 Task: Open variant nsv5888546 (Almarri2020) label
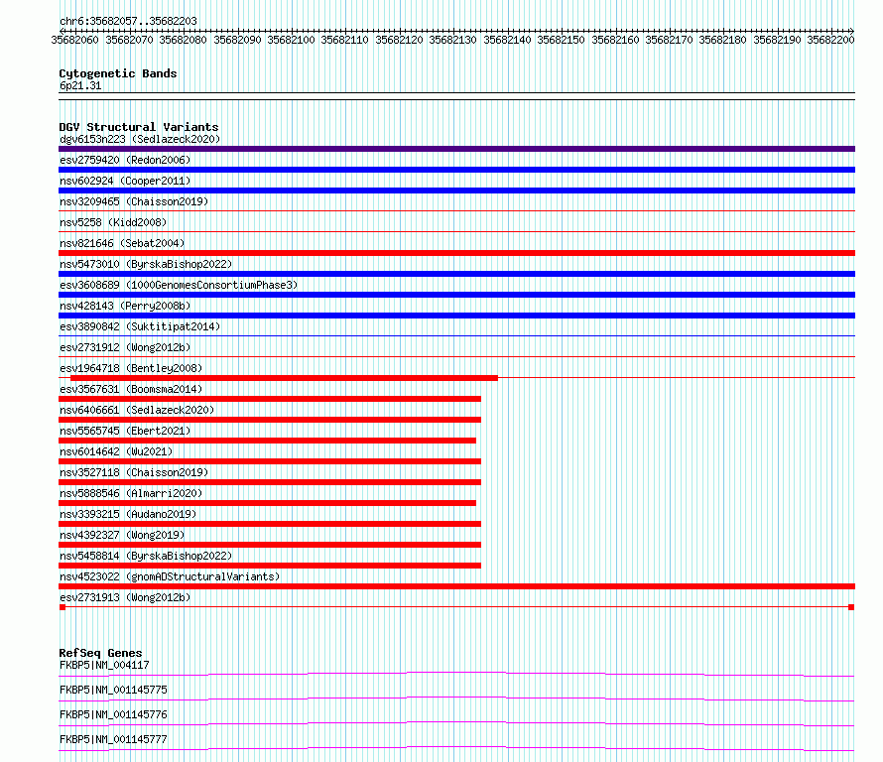click(131, 493)
